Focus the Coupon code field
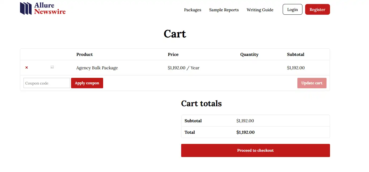 coord(47,83)
